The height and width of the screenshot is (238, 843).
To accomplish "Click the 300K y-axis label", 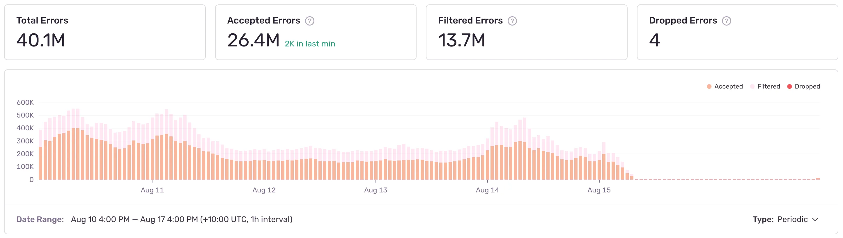I will pos(25,141).
